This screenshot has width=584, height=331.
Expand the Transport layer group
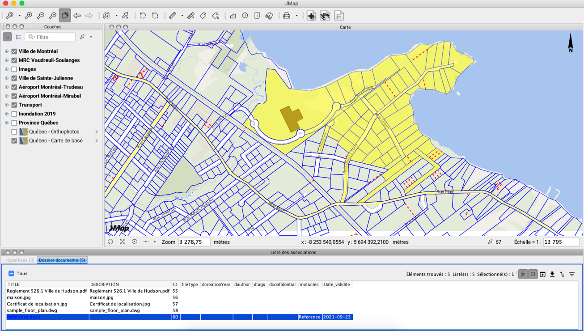tap(7, 105)
